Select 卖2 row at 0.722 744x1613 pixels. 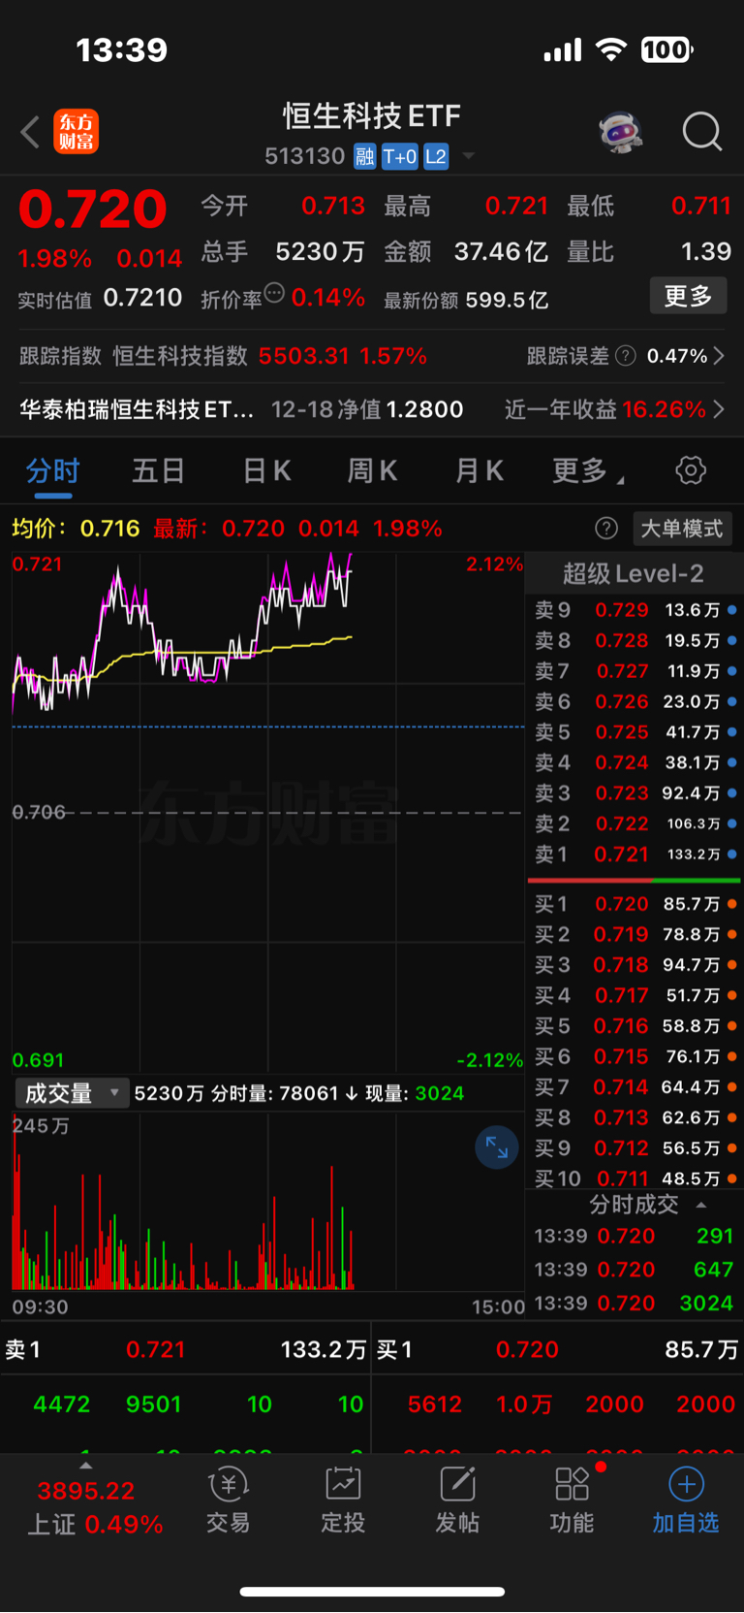635,823
